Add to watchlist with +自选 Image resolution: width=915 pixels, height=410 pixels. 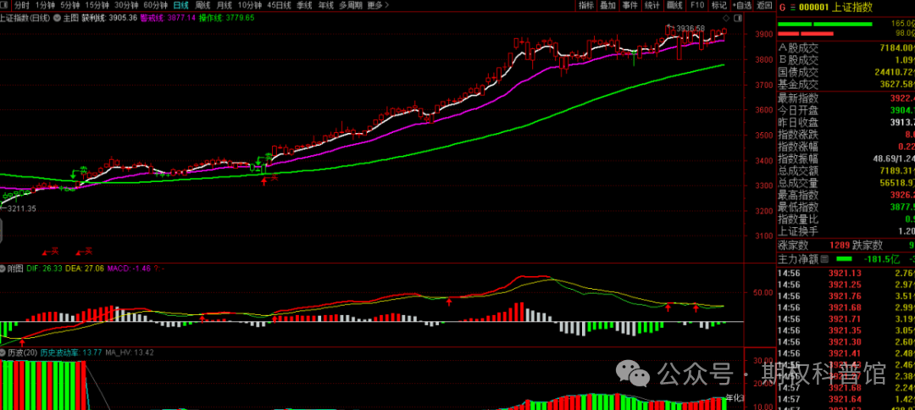pos(741,5)
